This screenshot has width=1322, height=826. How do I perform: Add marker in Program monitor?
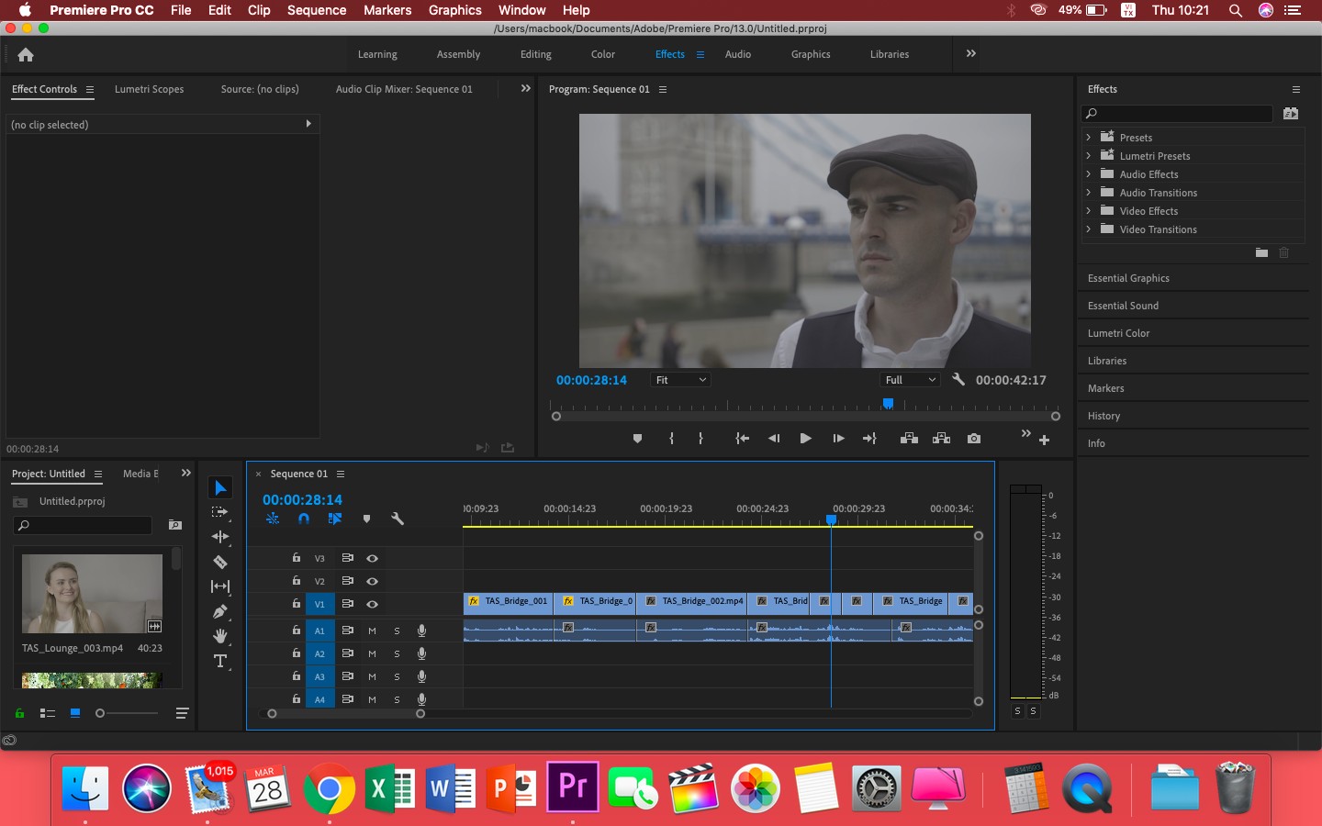(638, 439)
